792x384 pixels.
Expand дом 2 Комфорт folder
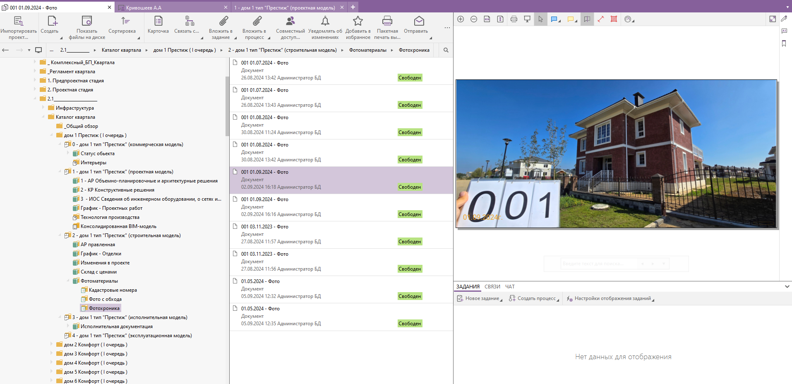click(52, 345)
